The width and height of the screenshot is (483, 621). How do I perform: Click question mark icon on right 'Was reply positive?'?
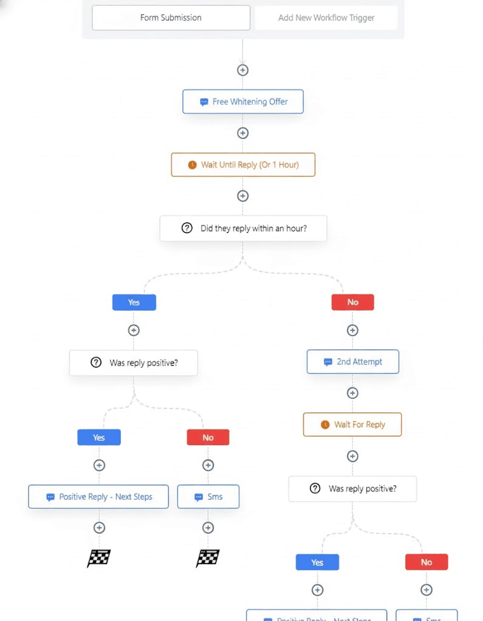click(314, 489)
